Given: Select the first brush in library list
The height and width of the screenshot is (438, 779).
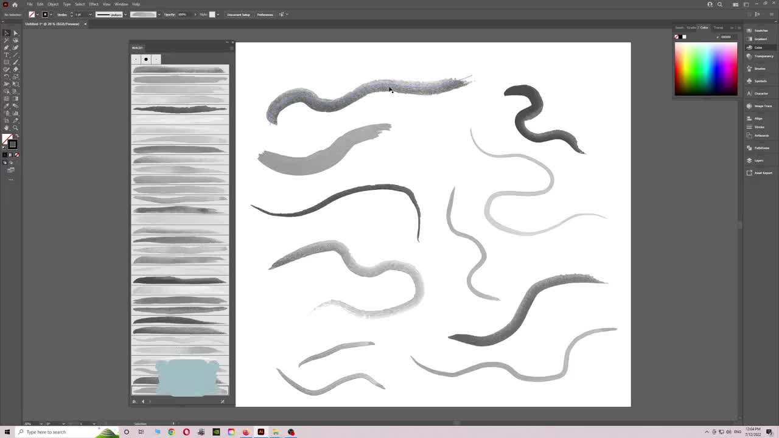Looking at the screenshot, I should coord(180,70).
